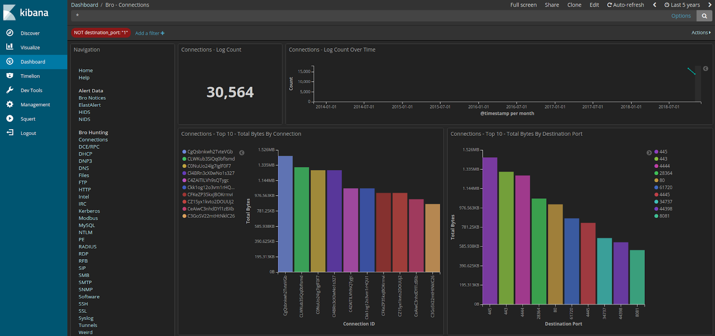The image size is (715, 336).
Task: Step time range forward arrow
Action: pos(709,5)
